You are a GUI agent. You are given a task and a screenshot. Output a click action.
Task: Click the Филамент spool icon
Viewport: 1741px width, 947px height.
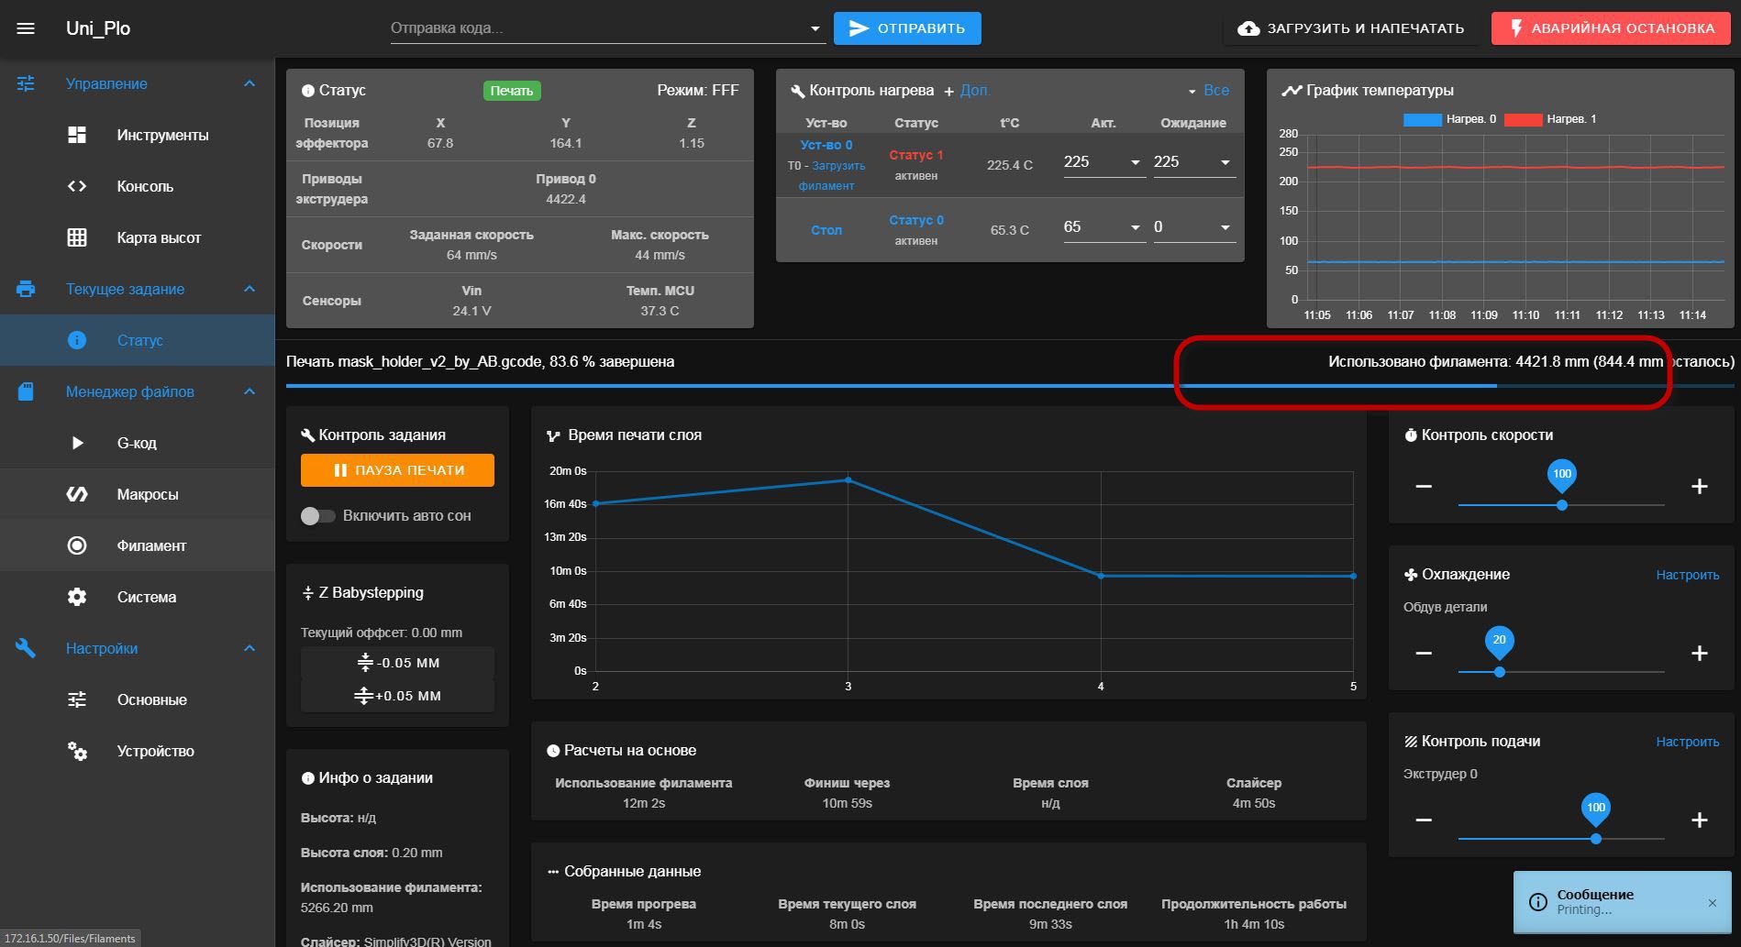coord(77,545)
